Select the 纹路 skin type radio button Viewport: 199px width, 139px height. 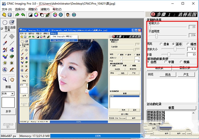[181, 62]
